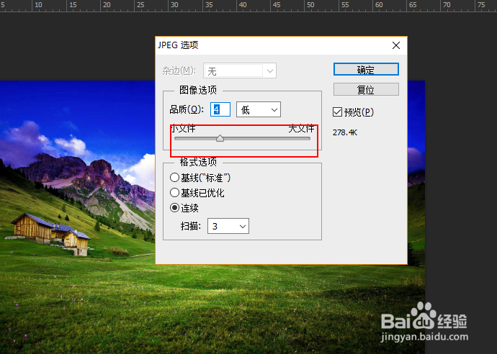This screenshot has width=497, height=354.
Task: Click the JPEG 选项 dialog title
Action: point(178,45)
